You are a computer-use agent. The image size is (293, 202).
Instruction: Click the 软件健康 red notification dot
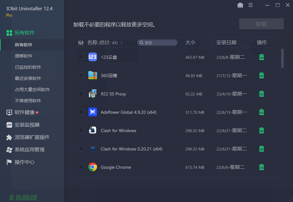click(x=37, y=112)
